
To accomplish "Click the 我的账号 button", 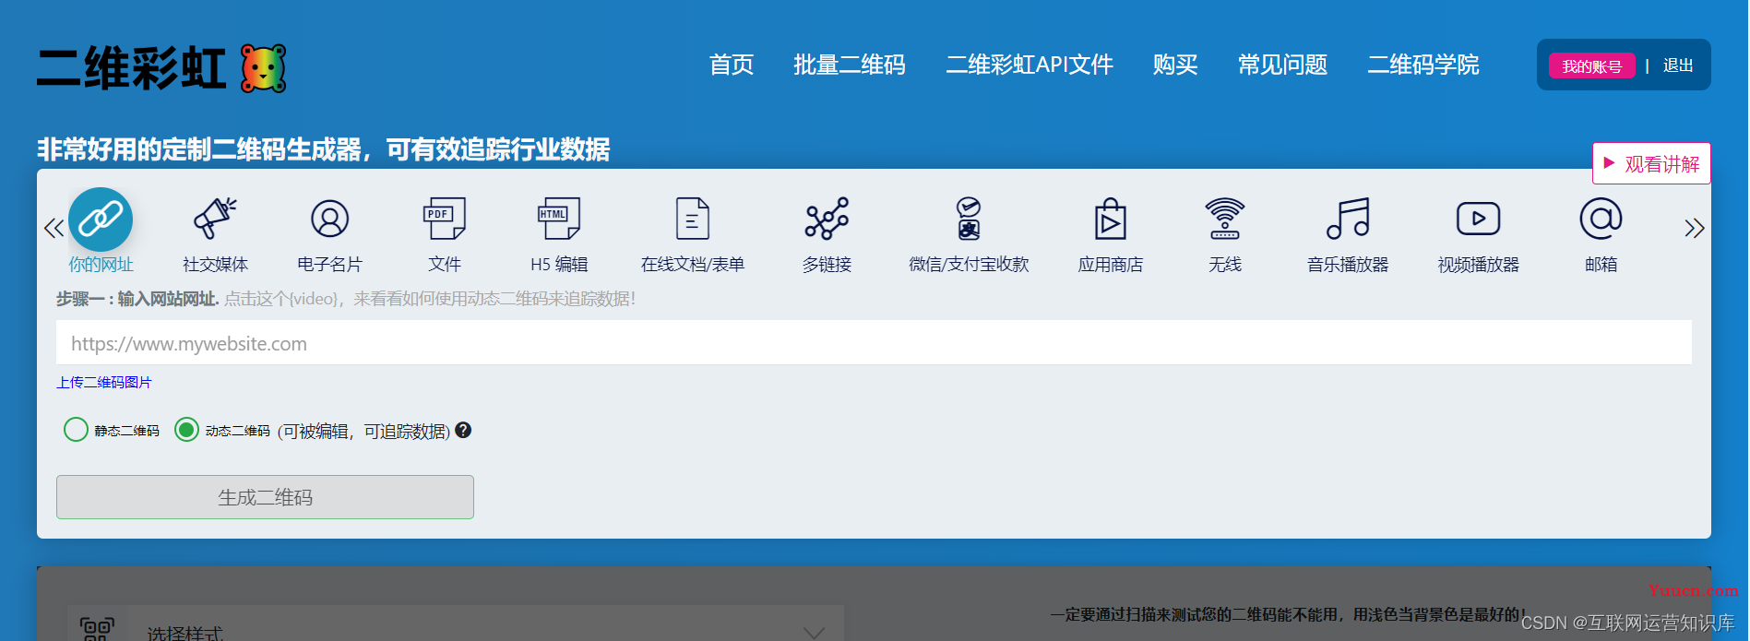I will 1592,66.
